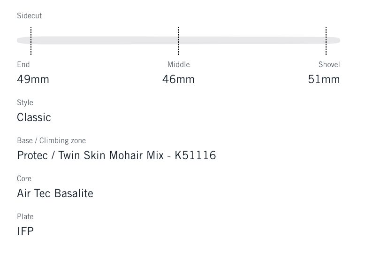Click the Middle dashed marker line
Image resolution: width=365 pixels, height=253 pixels.
click(x=179, y=41)
